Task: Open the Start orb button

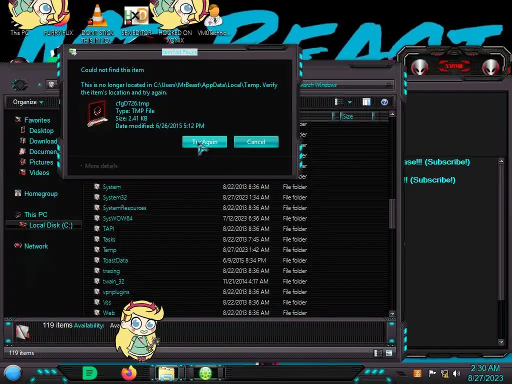Action: [x=13, y=373]
